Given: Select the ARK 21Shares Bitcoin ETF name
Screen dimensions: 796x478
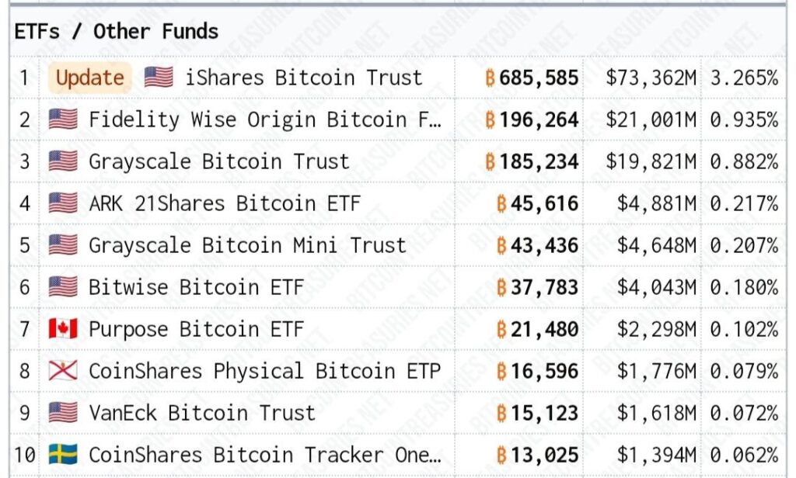Looking at the screenshot, I should [x=225, y=203].
